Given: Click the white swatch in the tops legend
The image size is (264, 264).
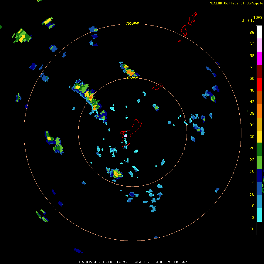Looking at the screenshot, I should coord(259,32).
